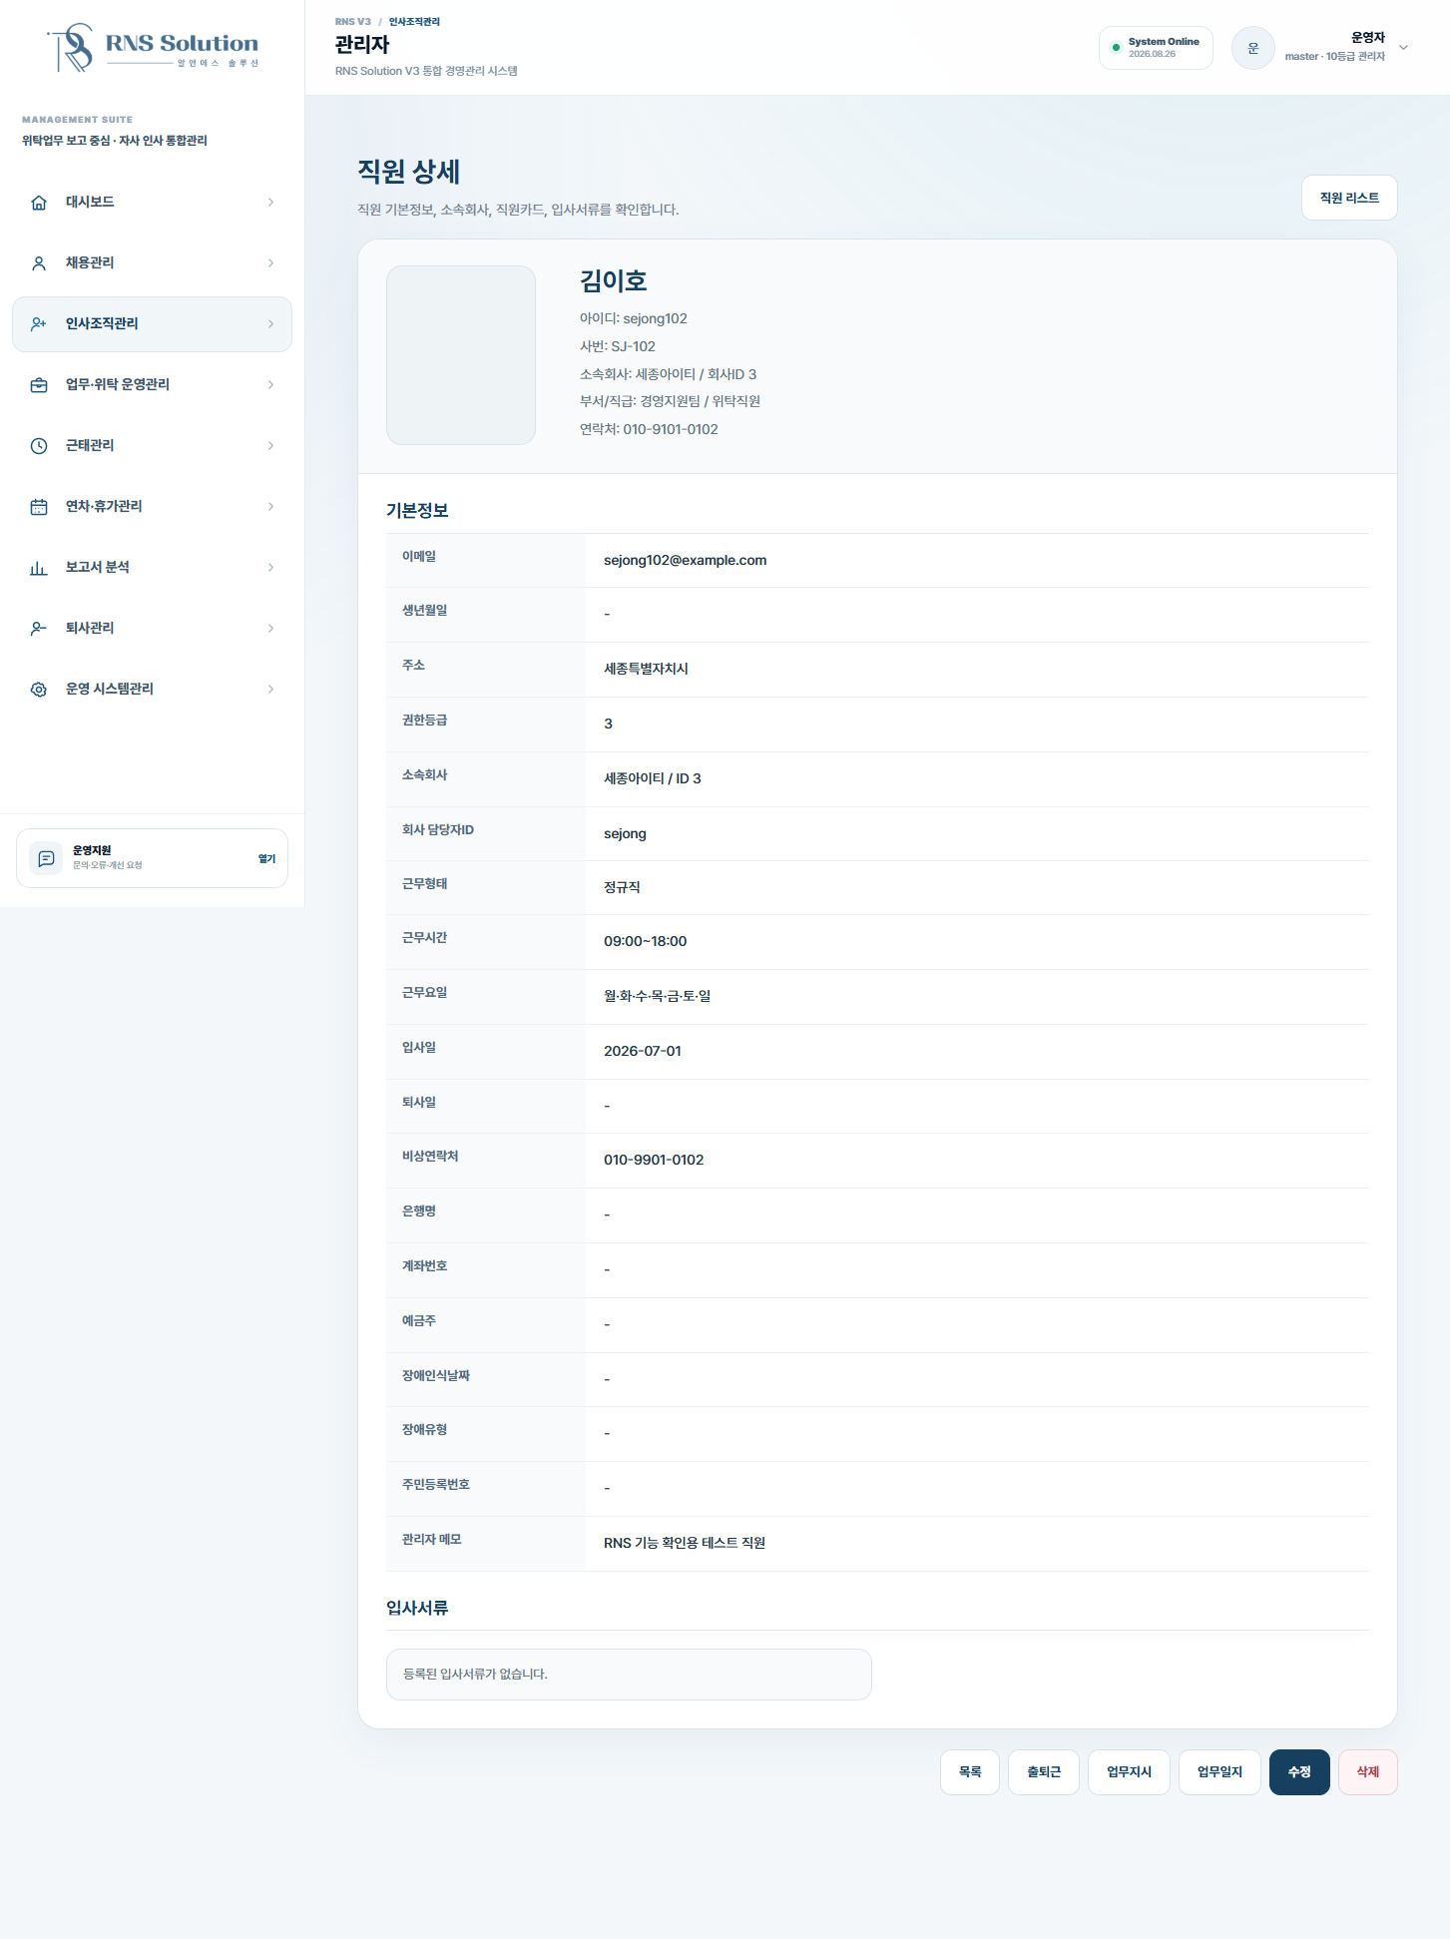The height and width of the screenshot is (1939, 1450).
Task: Click the 인사조직관리 breadcrumb
Action: pos(414,22)
